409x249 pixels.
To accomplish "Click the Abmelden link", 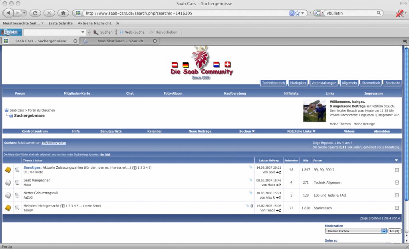I will coord(382,131).
